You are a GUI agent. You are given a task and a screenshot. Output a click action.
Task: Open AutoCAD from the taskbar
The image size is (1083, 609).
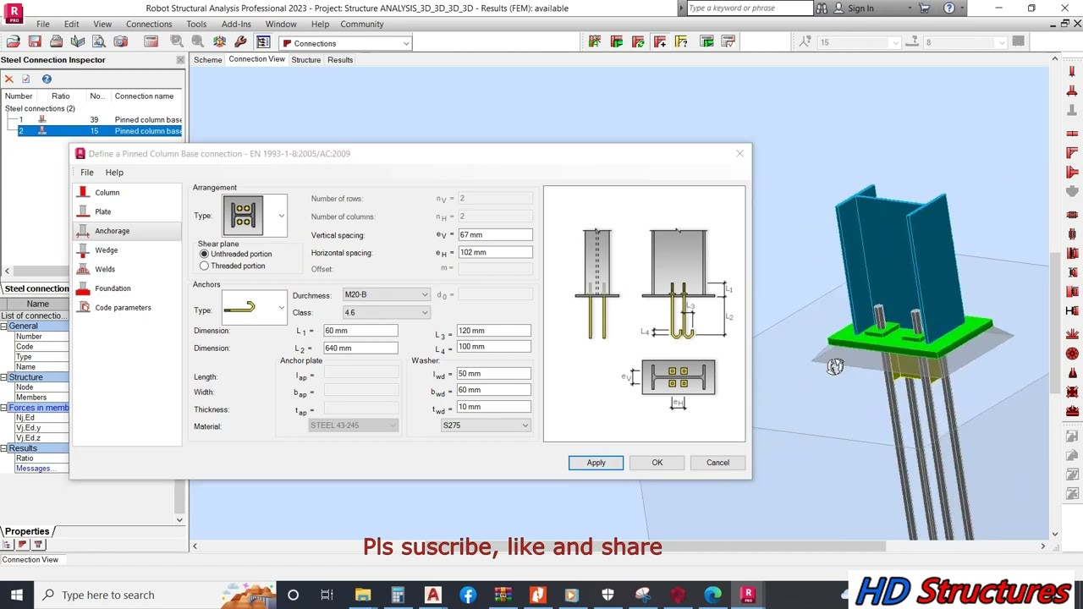point(432,595)
